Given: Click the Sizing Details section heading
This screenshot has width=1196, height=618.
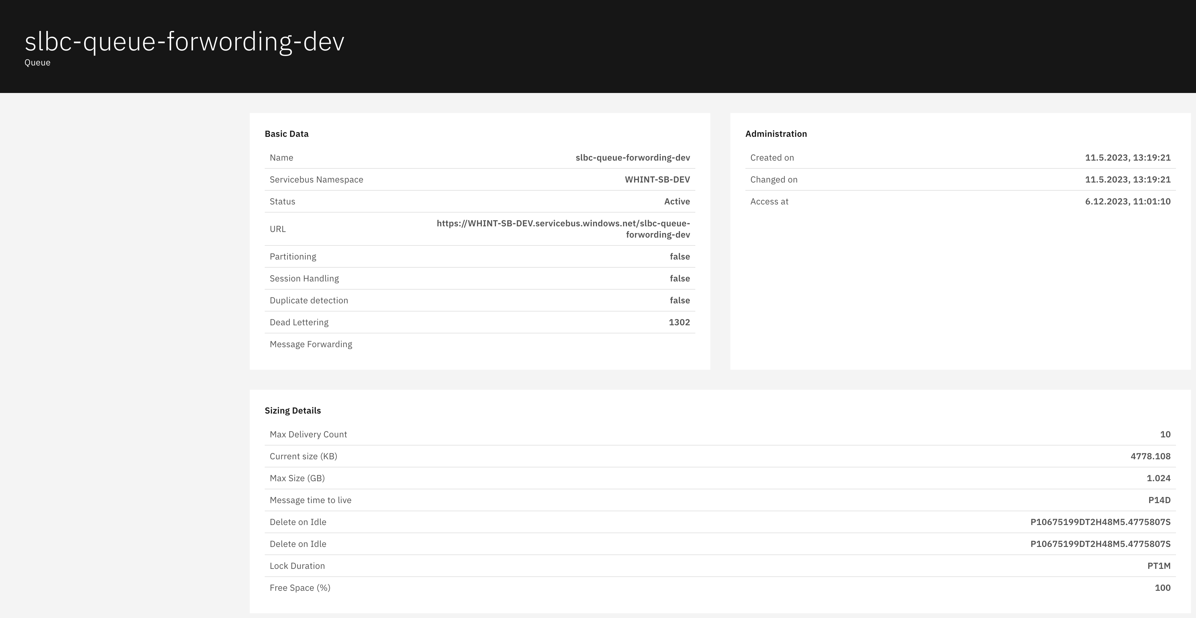Looking at the screenshot, I should click(293, 410).
